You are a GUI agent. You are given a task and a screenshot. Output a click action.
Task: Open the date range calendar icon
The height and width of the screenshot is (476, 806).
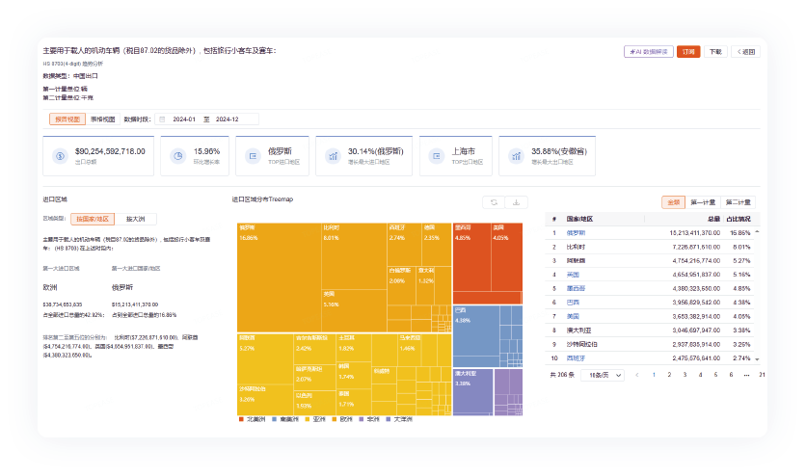click(162, 119)
